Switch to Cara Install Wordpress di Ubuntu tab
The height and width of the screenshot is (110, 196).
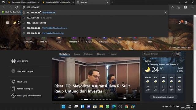point(24,2)
